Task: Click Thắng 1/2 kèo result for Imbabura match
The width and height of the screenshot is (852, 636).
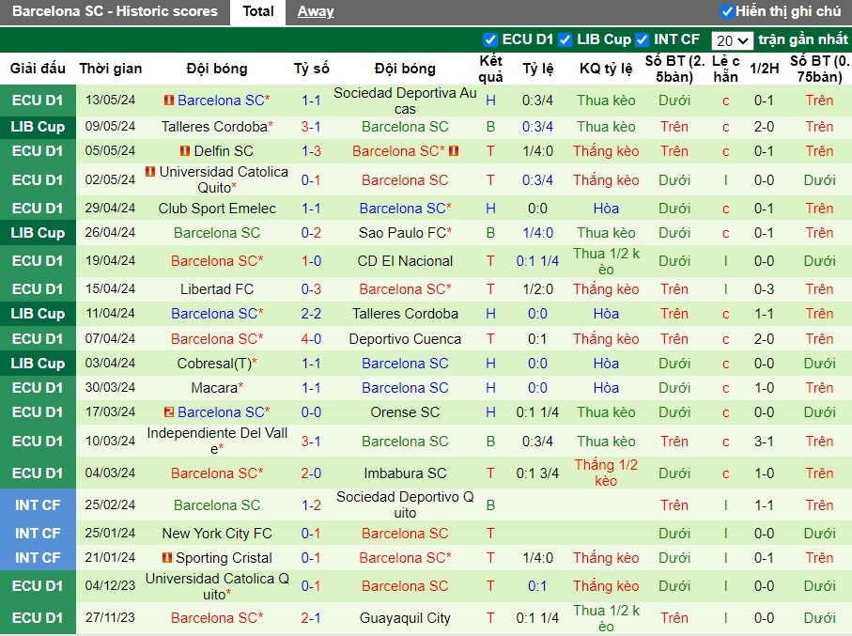Action: point(606,473)
